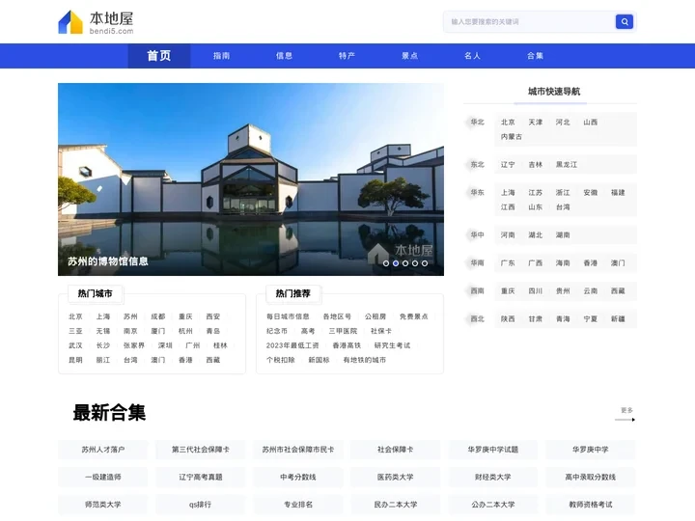The width and height of the screenshot is (695, 521).
Task: Open 广东 in the 华南 group
Action: pyautogui.click(x=508, y=263)
